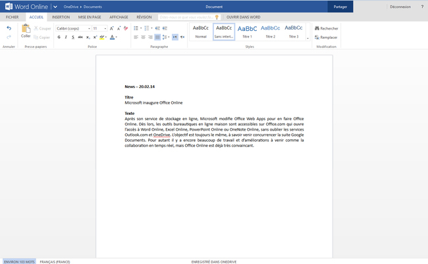Apply superscript formatting
The height and width of the screenshot is (264, 428).
click(x=95, y=37)
